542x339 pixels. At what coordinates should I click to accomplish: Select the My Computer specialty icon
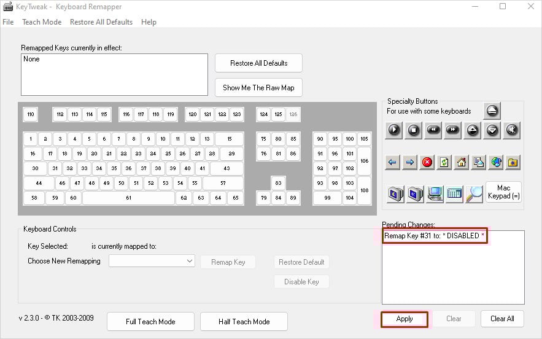point(435,193)
